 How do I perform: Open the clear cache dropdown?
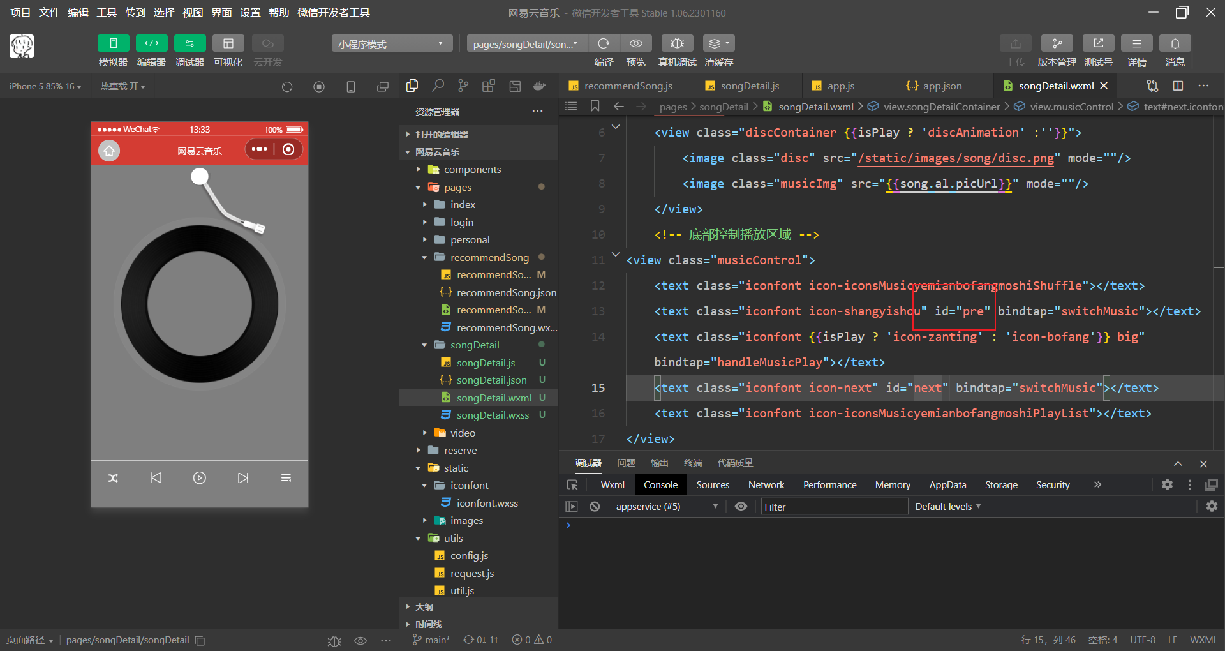[x=719, y=43]
